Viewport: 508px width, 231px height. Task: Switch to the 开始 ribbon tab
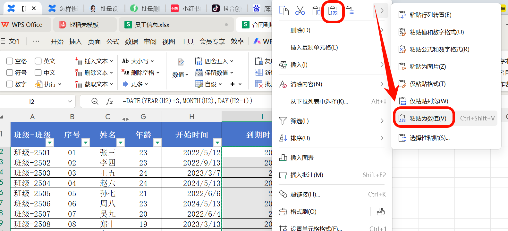coord(57,42)
